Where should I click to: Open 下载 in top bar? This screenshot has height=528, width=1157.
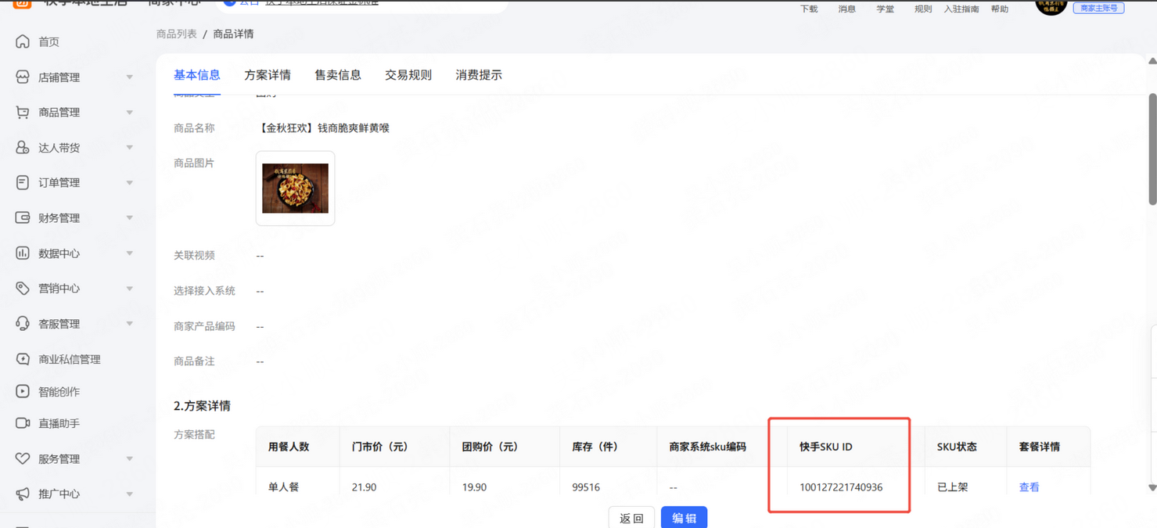pyautogui.click(x=809, y=9)
